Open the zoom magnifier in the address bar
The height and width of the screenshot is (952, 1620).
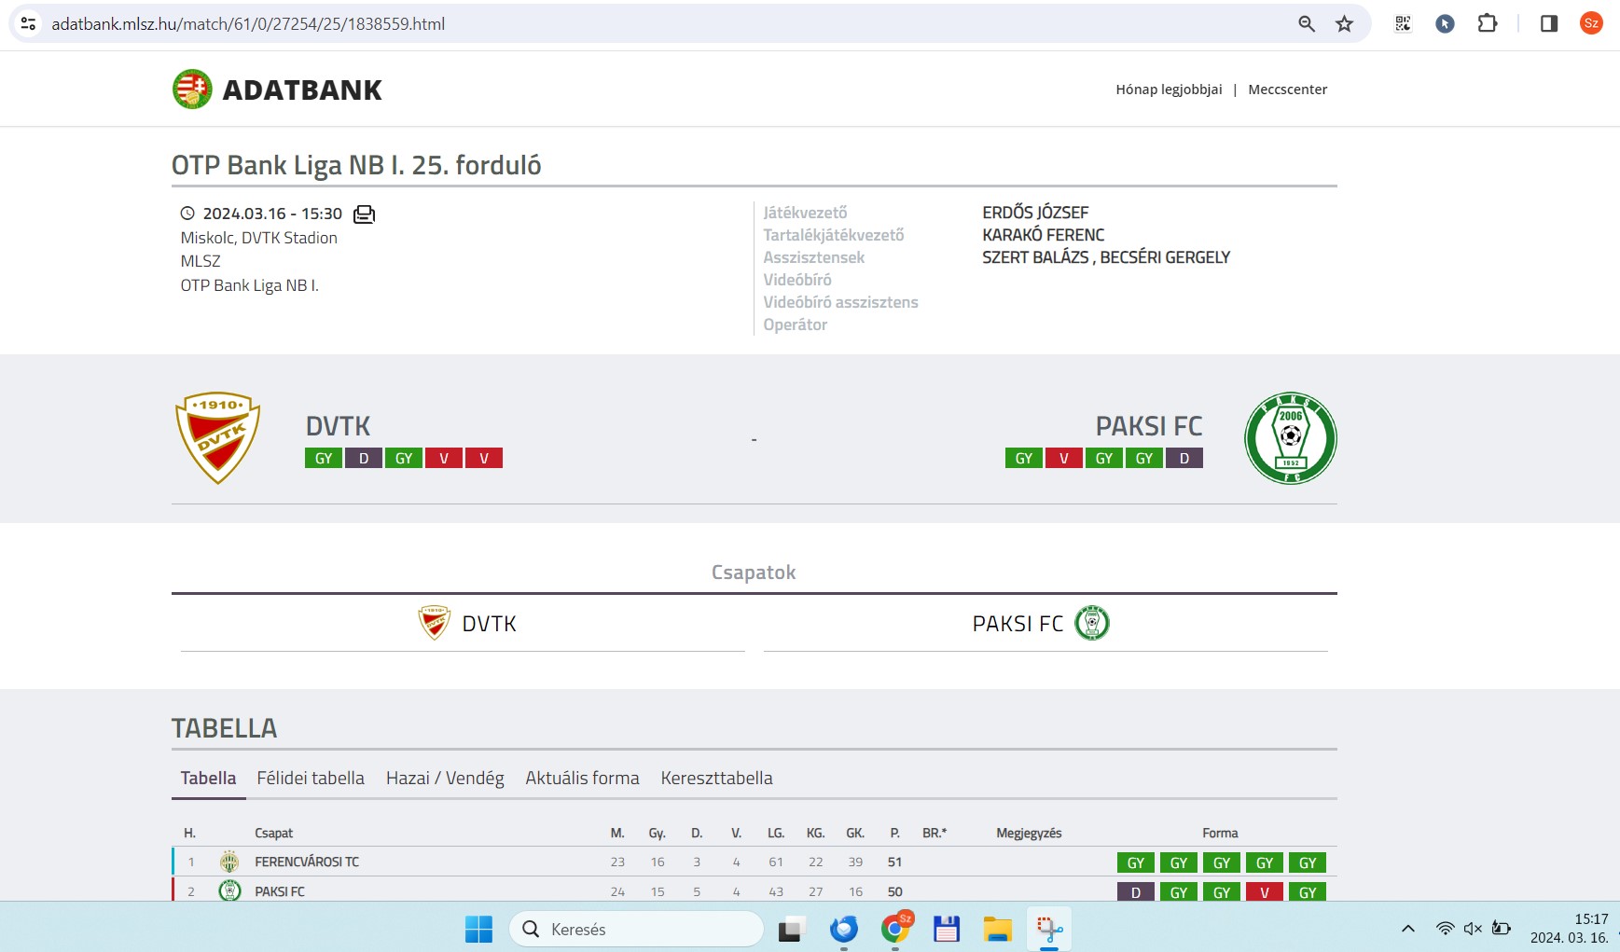click(1307, 24)
